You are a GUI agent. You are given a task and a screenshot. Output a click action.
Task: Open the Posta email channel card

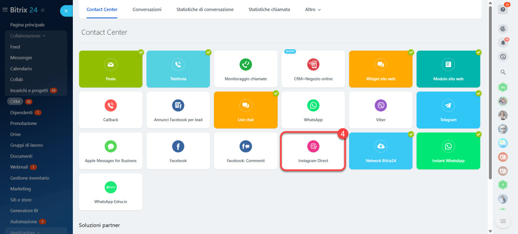[x=110, y=69]
